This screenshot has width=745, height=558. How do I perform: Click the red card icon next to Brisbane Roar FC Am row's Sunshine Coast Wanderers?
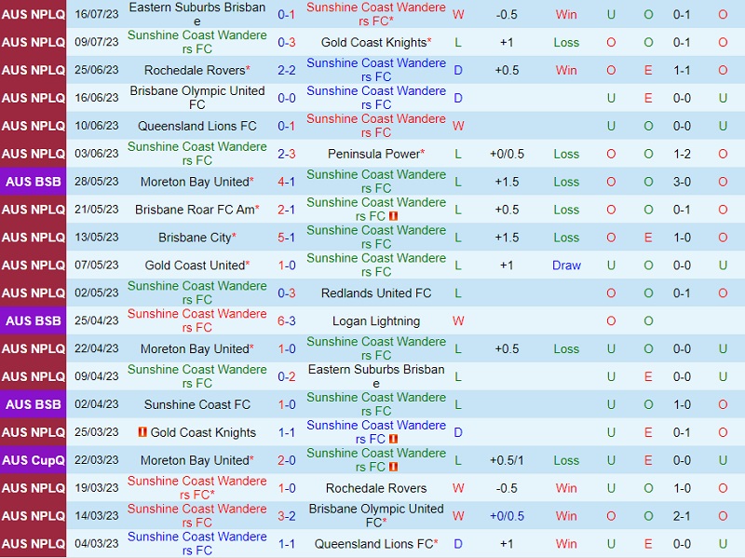point(394,215)
